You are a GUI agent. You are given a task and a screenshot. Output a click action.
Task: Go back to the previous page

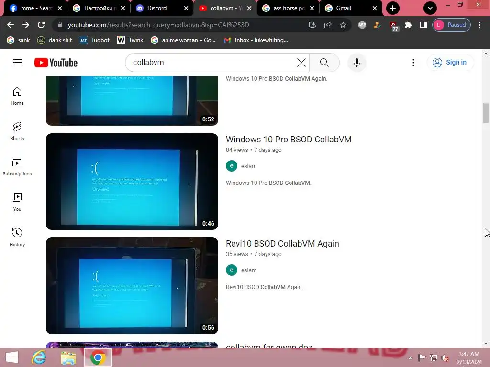[x=11, y=25]
